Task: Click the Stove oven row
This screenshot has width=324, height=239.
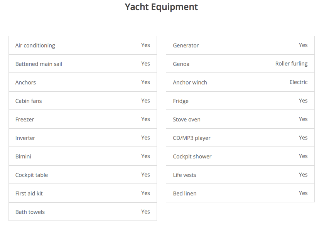Action: click(240, 119)
